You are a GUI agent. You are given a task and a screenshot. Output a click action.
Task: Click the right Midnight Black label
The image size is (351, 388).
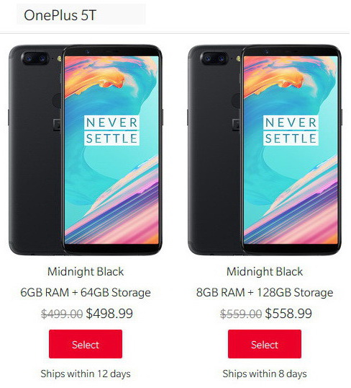(x=265, y=272)
